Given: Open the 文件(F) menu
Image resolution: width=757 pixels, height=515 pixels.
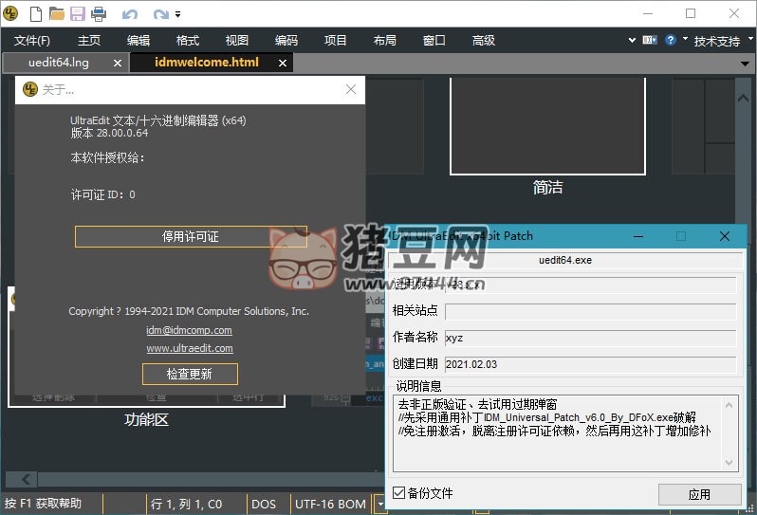Looking at the screenshot, I should point(32,41).
